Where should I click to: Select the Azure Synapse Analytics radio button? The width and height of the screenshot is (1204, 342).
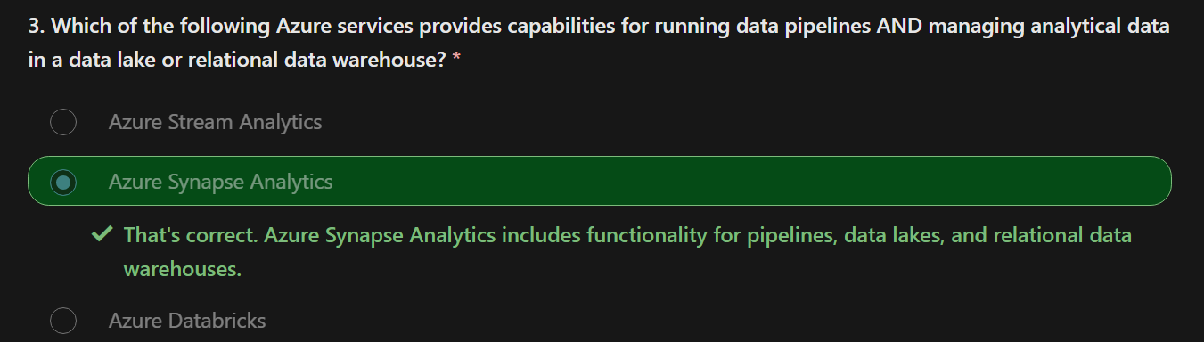(x=63, y=183)
